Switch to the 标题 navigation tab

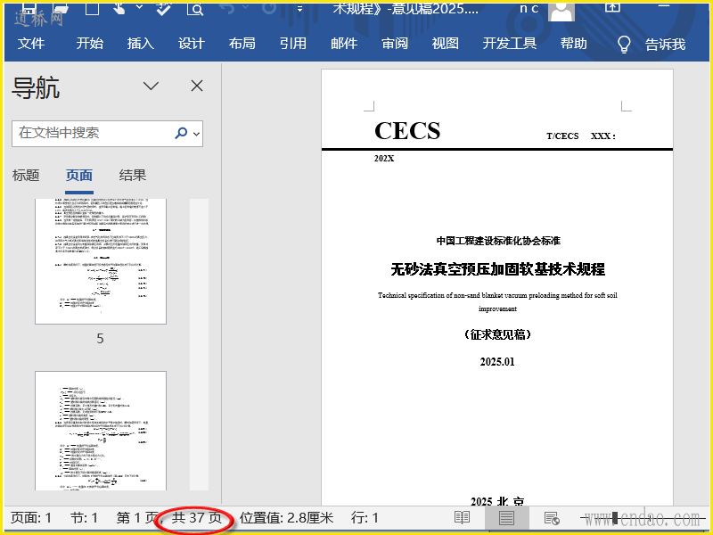[x=26, y=176]
